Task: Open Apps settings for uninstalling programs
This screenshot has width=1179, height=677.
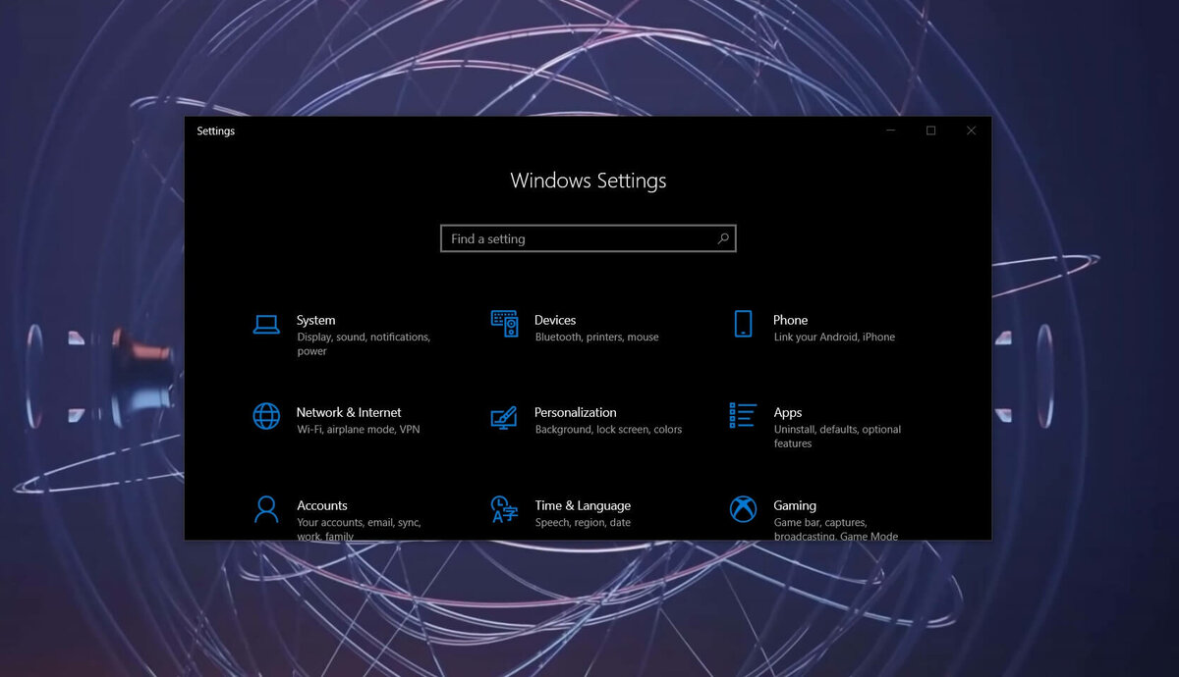Action: [788, 412]
